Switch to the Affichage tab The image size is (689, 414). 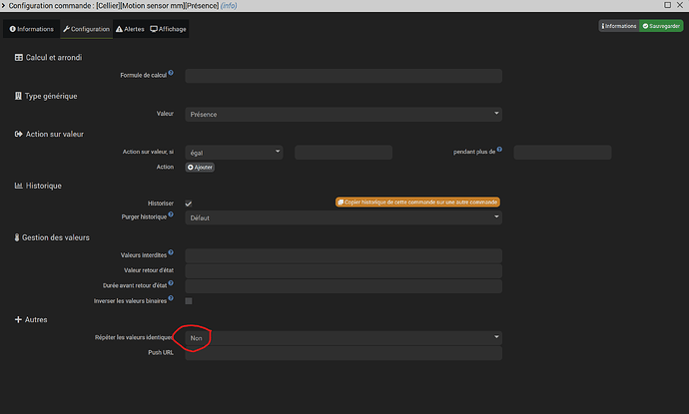(x=169, y=29)
